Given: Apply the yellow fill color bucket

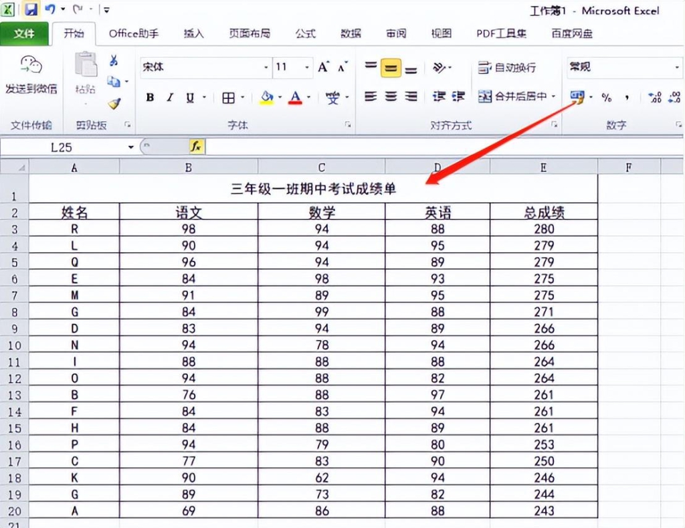Looking at the screenshot, I should point(266,98).
